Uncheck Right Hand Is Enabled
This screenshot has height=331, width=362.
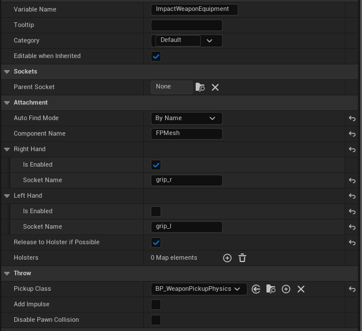[156, 165]
